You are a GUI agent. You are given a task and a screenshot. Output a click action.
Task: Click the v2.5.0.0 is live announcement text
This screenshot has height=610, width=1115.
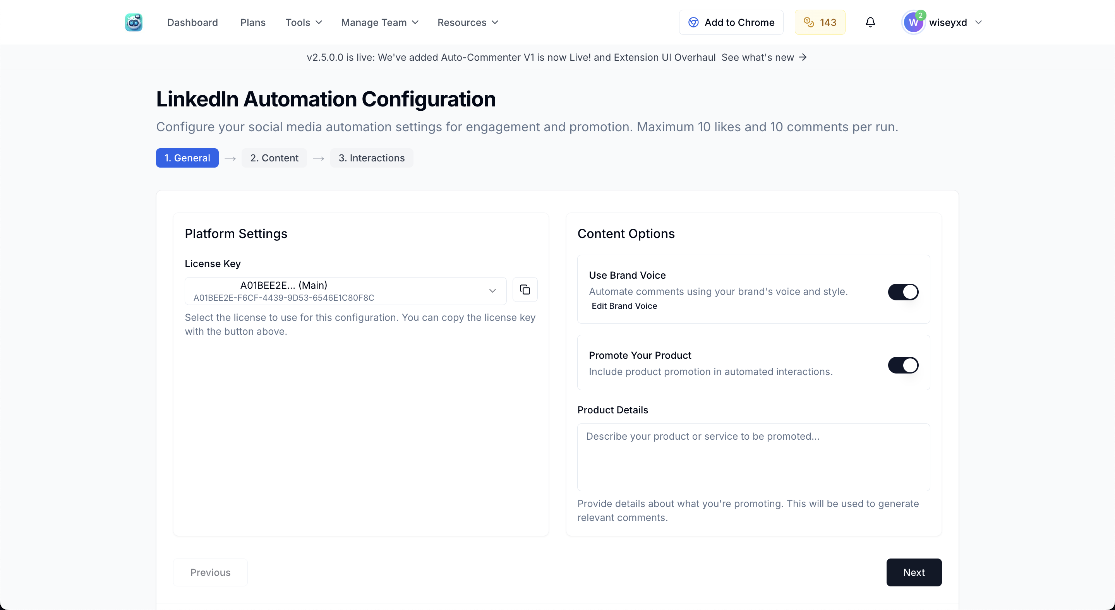click(511, 57)
